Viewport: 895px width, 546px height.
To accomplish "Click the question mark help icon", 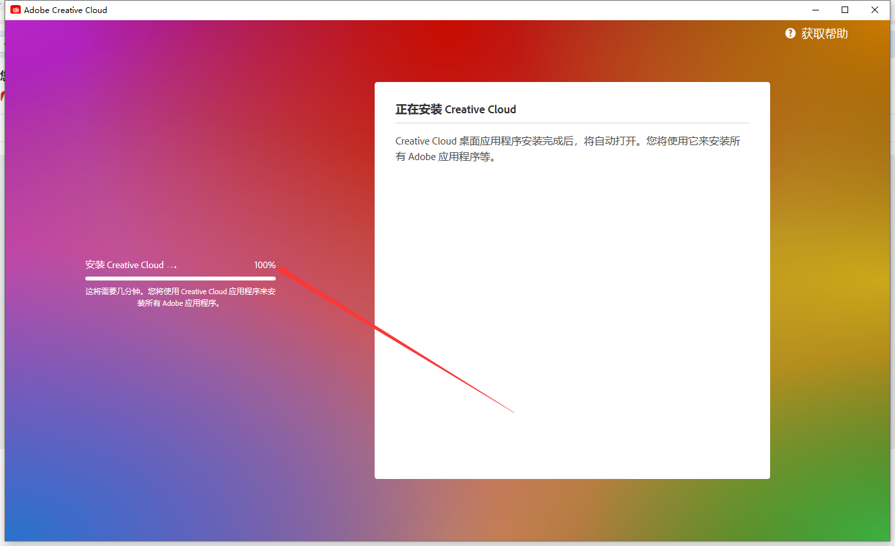I will pyautogui.click(x=790, y=33).
